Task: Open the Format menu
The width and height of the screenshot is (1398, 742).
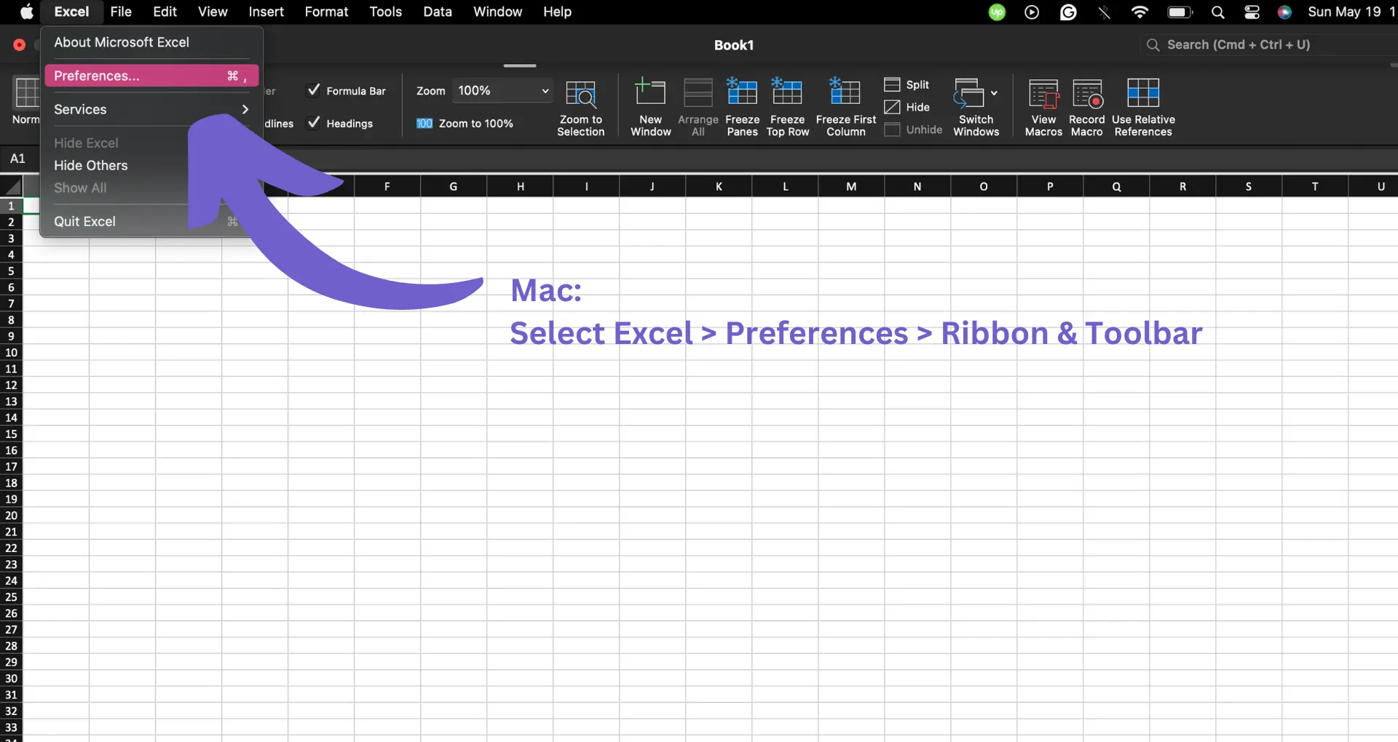Action: click(x=326, y=12)
